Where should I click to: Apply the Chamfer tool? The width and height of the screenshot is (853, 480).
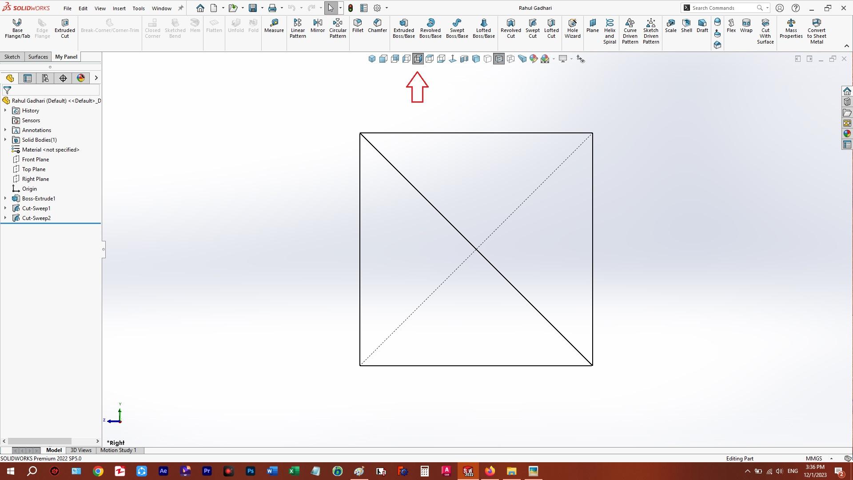(x=377, y=26)
